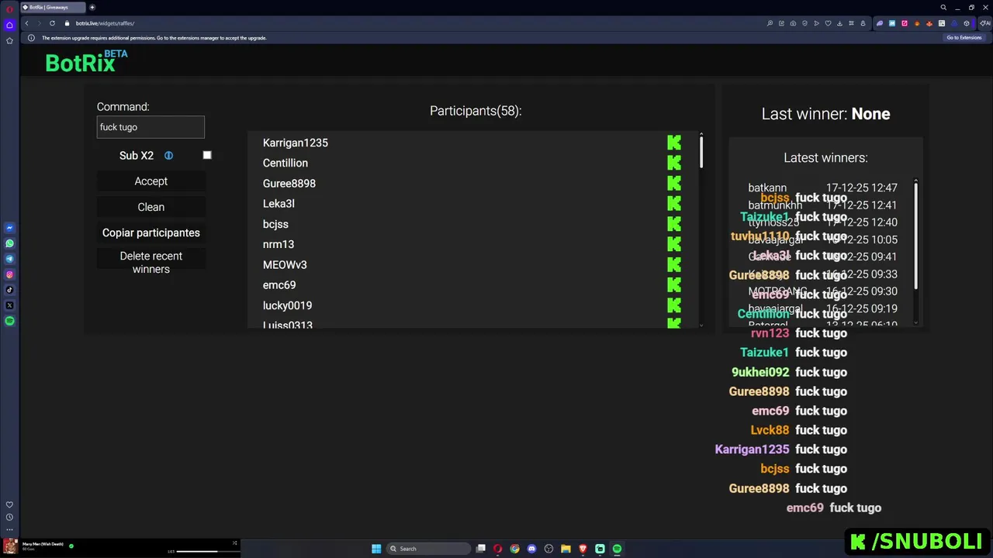Click the Kick icon in bcjss participant row

tap(674, 224)
